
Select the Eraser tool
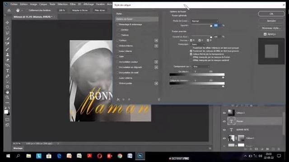point(7,60)
